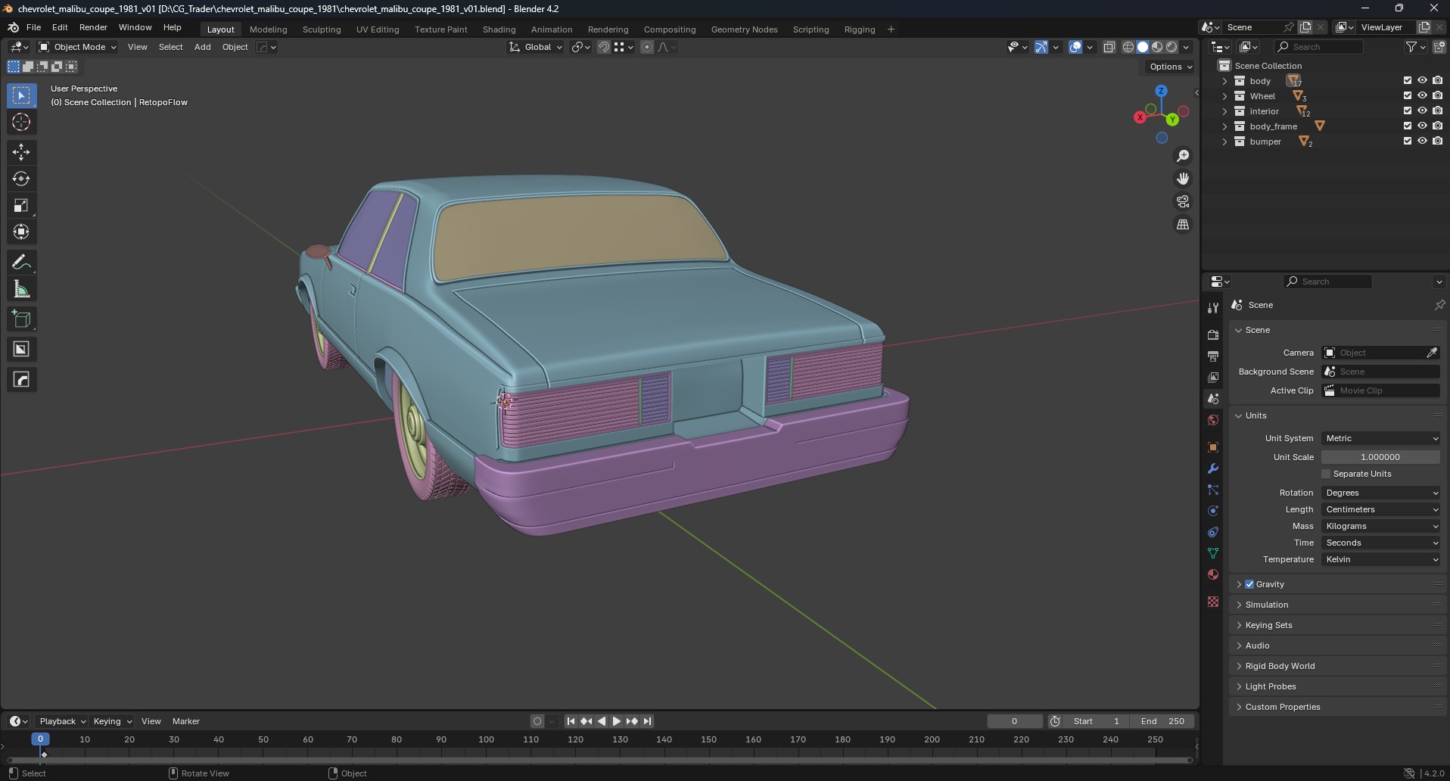Click the Unit Scale value field
This screenshot has width=1450, height=781.
1380,457
